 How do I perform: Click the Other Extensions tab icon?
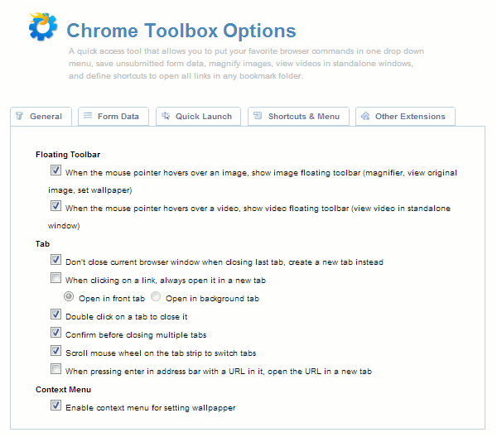coord(365,117)
